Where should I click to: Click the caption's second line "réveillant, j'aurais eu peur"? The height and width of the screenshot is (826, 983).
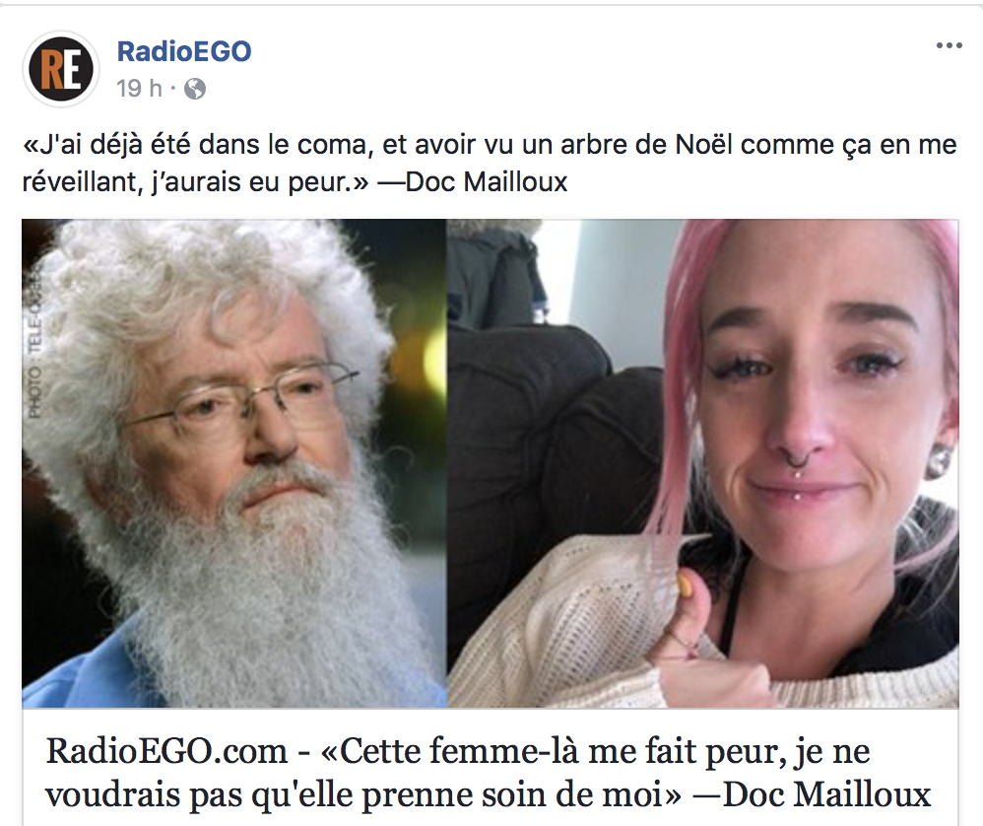pyautogui.click(x=195, y=182)
